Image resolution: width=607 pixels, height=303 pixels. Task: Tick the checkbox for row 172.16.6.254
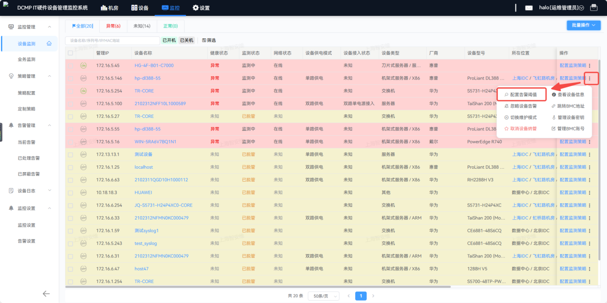70,205
